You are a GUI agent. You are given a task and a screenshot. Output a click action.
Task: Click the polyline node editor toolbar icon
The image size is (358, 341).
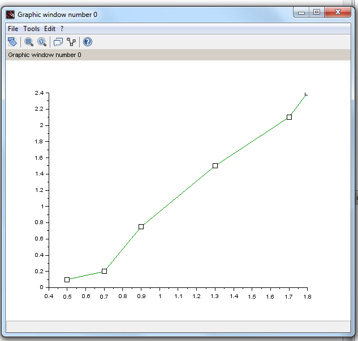pos(71,42)
